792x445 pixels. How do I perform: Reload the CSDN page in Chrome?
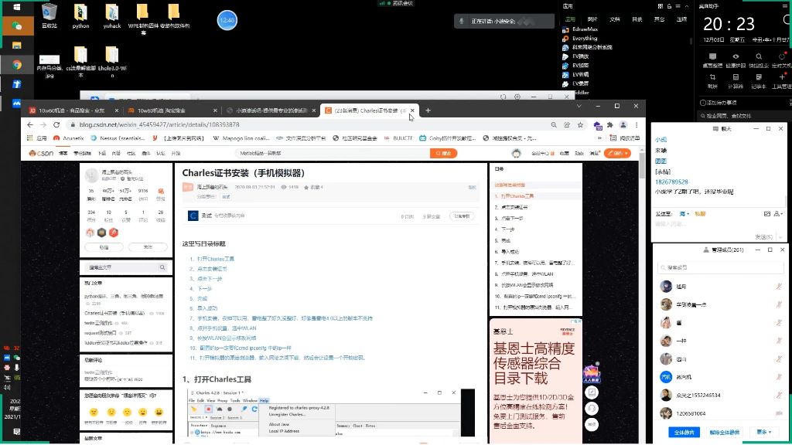coord(56,124)
